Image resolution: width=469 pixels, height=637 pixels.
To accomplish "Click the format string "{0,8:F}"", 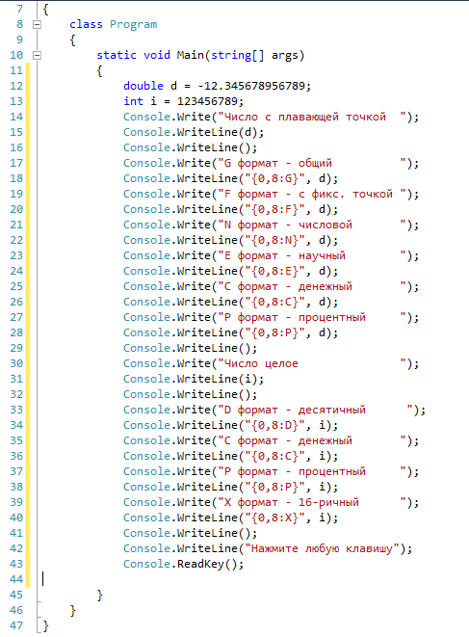I will pyautogui.click(x=274, y=210).
